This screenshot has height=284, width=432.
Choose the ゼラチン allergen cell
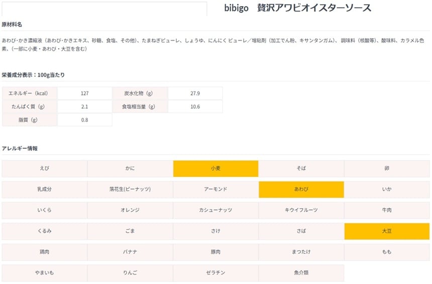pyautogui.click(x=215, y=273)
